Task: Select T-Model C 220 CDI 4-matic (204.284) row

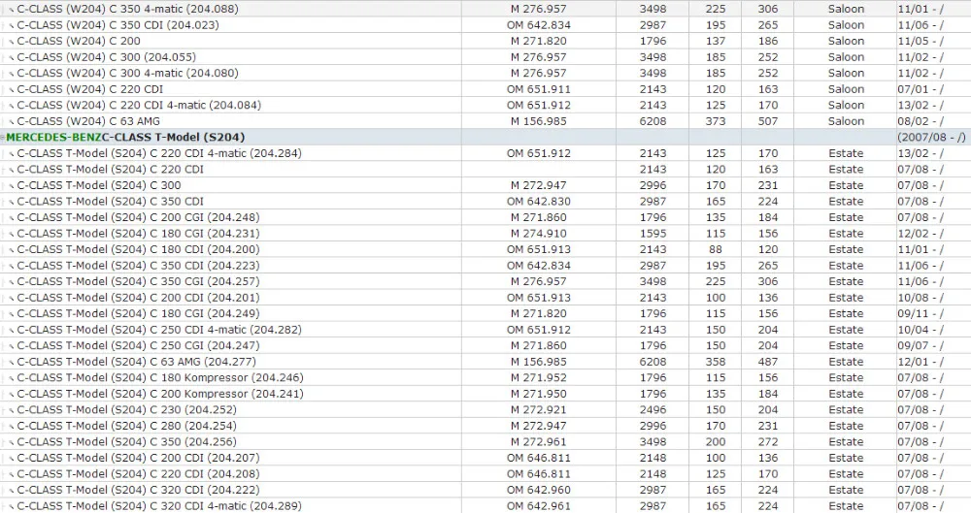Action: (485, 153)
